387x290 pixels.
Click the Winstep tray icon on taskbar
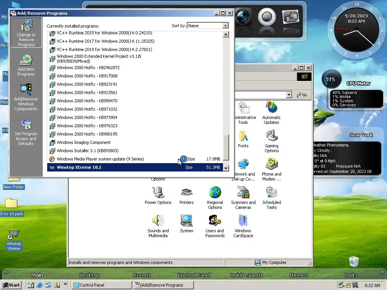tap(355, 285)
